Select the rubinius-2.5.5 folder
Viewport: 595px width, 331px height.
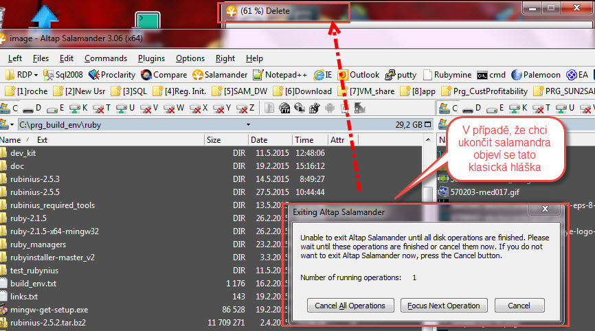pos(35,192)
